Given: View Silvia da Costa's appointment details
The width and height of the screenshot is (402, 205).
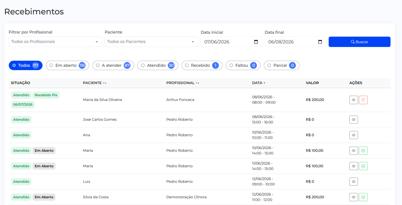Looking at the screenshot, I should click(x=354, y=197).
